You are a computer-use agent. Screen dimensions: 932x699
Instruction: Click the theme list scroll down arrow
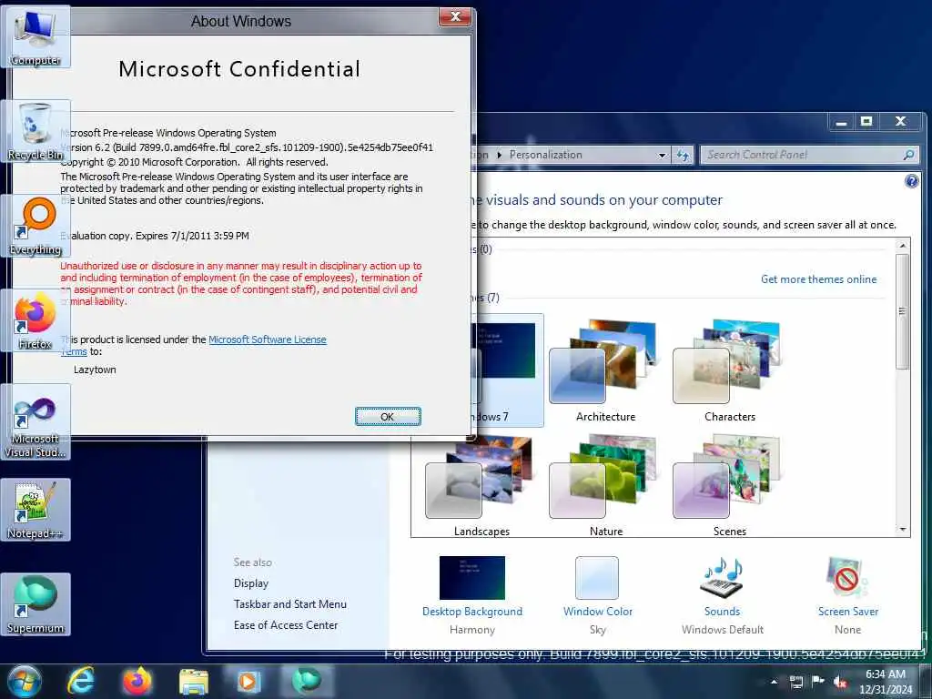[x=902, y=529]
